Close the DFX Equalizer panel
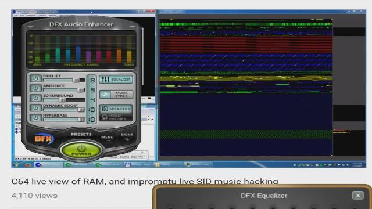Viewport: 372px width, 209px height. point(358,196)
